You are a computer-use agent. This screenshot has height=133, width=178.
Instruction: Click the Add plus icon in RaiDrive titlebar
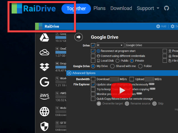158,26
